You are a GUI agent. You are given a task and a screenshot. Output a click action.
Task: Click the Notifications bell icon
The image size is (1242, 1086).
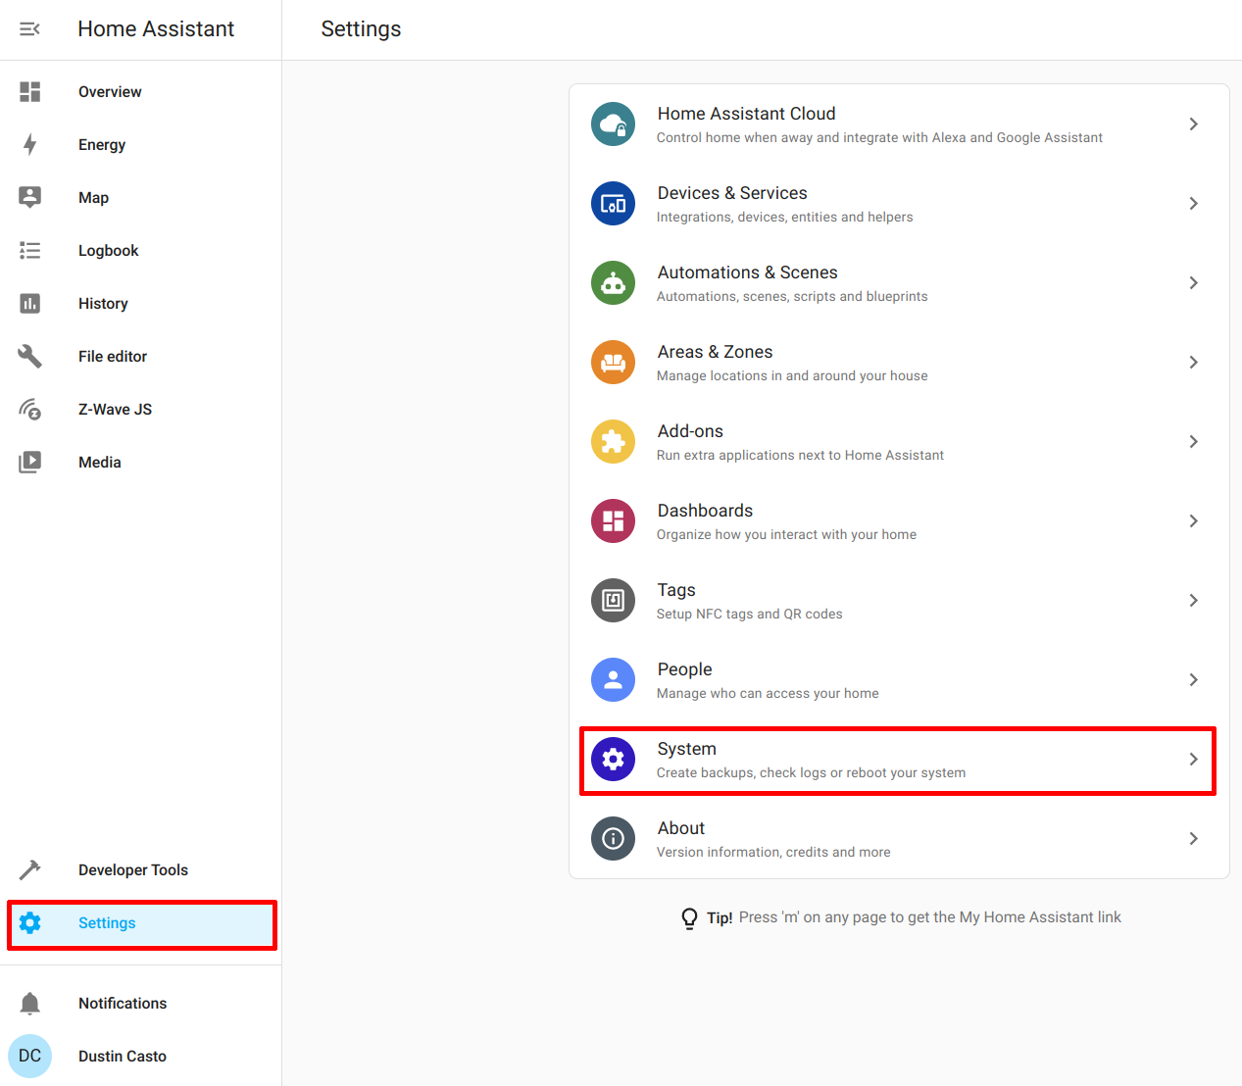tap(30, 1004)
